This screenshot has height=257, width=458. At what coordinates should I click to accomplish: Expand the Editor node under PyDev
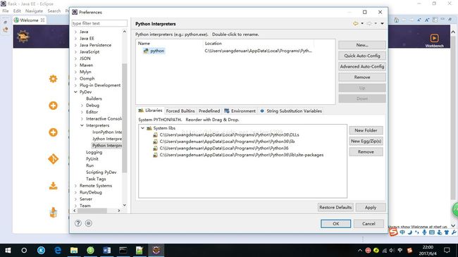point(82,112)
